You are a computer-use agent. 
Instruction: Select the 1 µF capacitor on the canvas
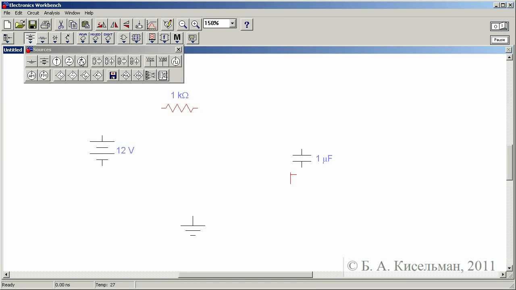(x=302, y=158)
